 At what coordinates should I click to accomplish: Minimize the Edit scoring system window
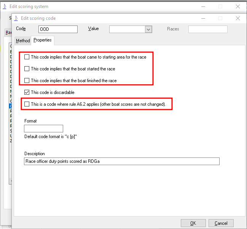coord(202,6)
